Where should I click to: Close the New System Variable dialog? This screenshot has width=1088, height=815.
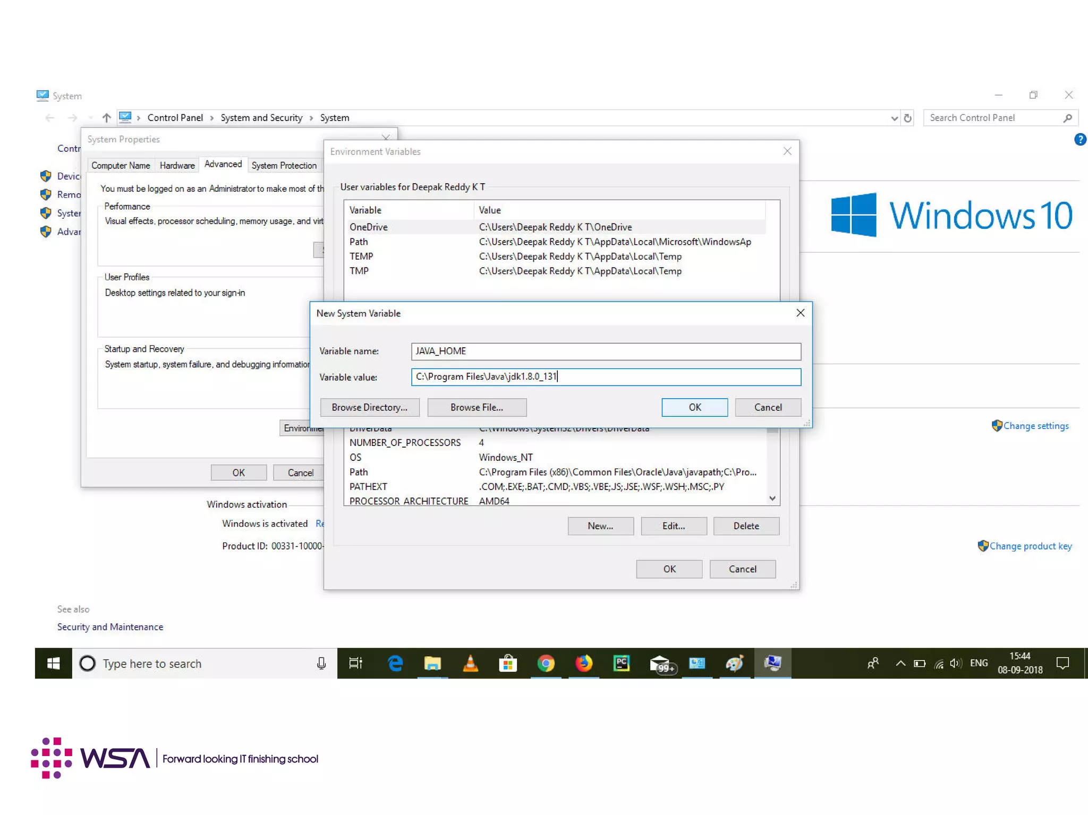800,313
